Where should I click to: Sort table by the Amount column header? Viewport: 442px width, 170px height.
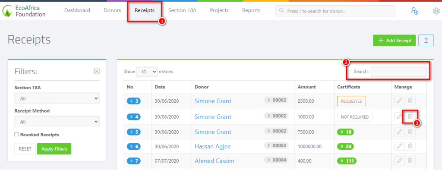coord(314,87)
